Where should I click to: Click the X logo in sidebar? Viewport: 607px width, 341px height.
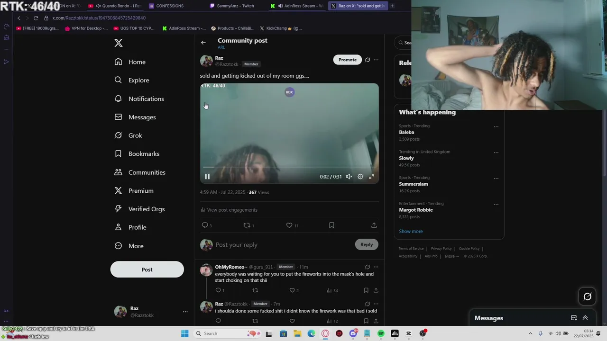(119, 43)
